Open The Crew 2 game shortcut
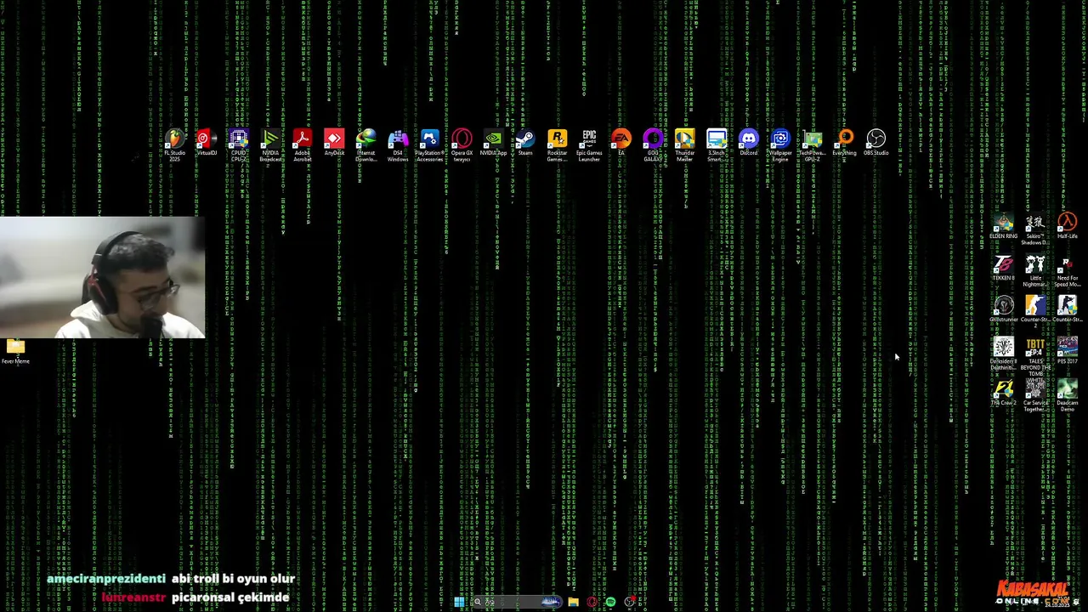The height and width of the screenshot is (612, 1088). [x=1004, y=393]
